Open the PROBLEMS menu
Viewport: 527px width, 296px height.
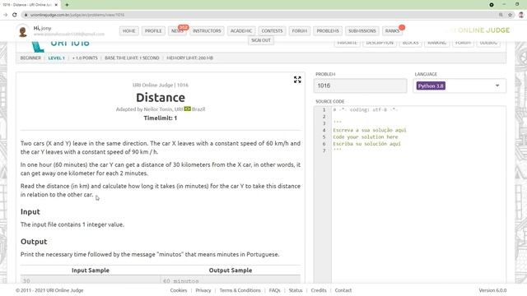pyautogui.click(x=328, y=31)
